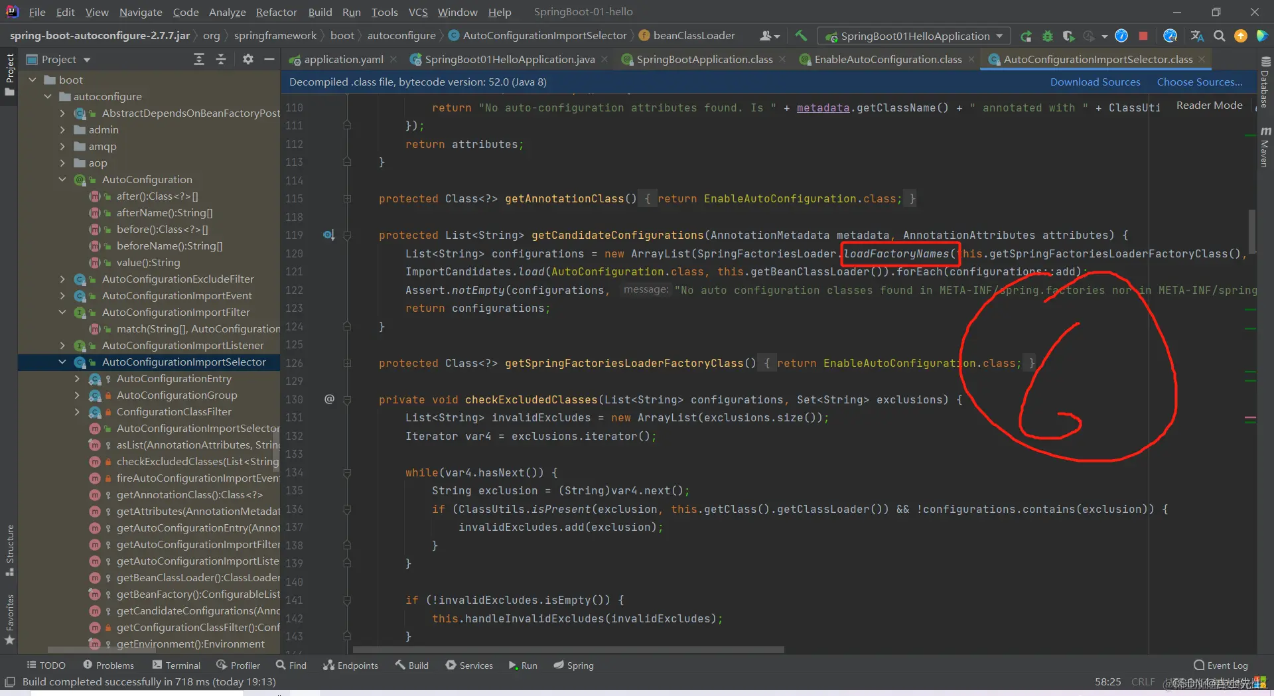Click the Download Sources link
Screen dimensions: 1274x696
pos(1095,82)
